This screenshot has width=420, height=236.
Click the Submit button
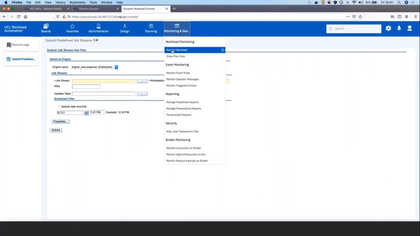coord(55,130)
